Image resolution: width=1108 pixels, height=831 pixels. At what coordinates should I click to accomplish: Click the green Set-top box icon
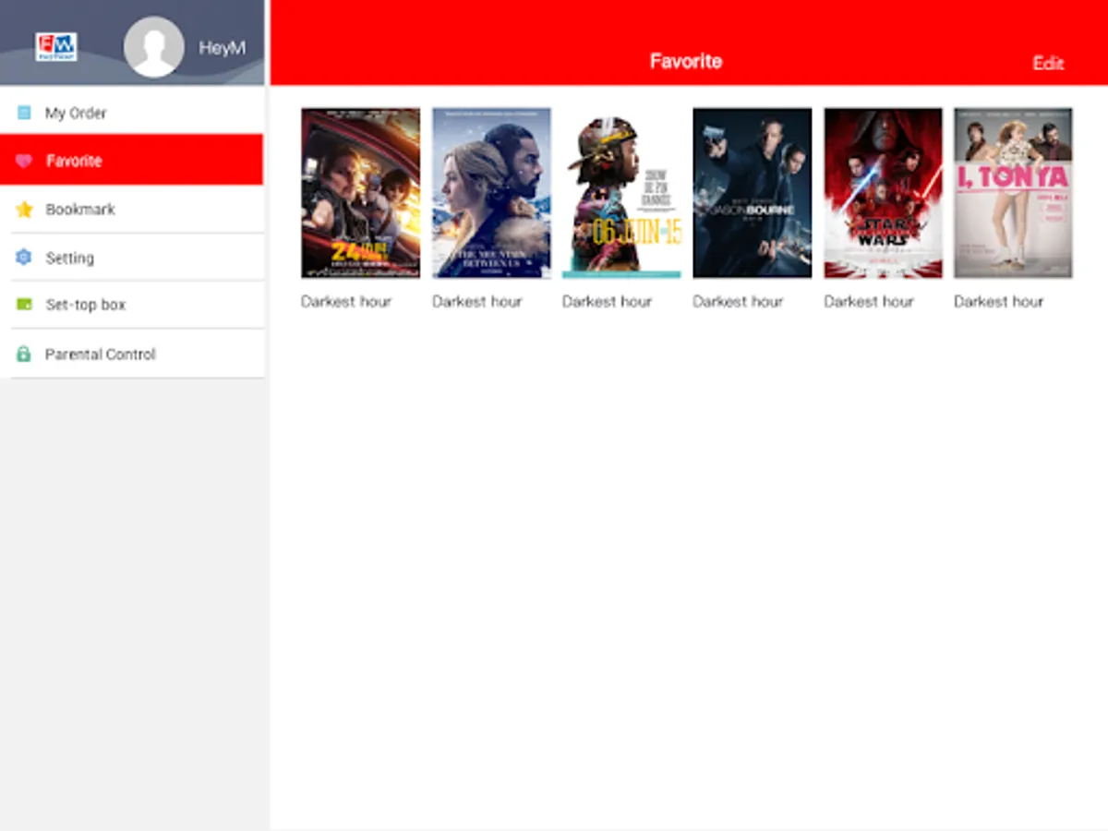[x=24, y=305]
